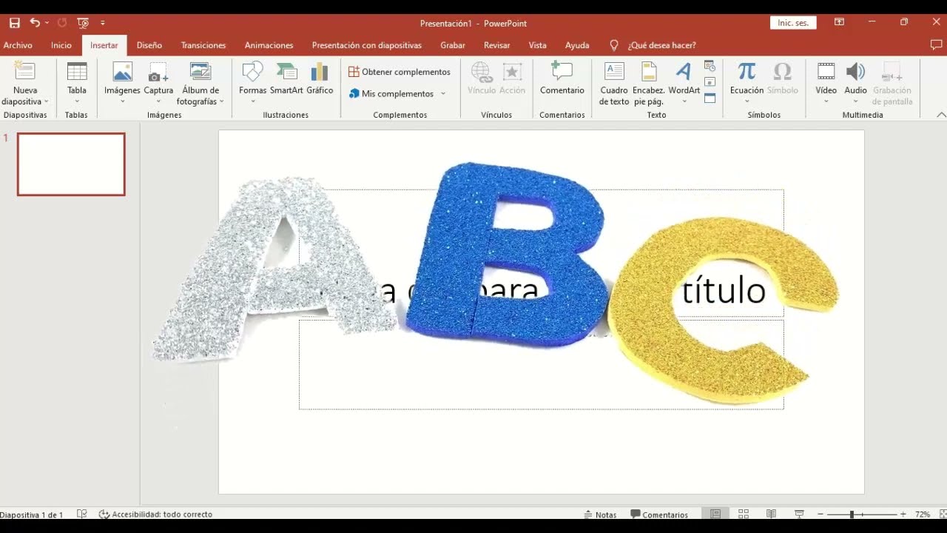Switch to the Transiciones tab
This screenshot has width=947, height=533.
(203, 45)
